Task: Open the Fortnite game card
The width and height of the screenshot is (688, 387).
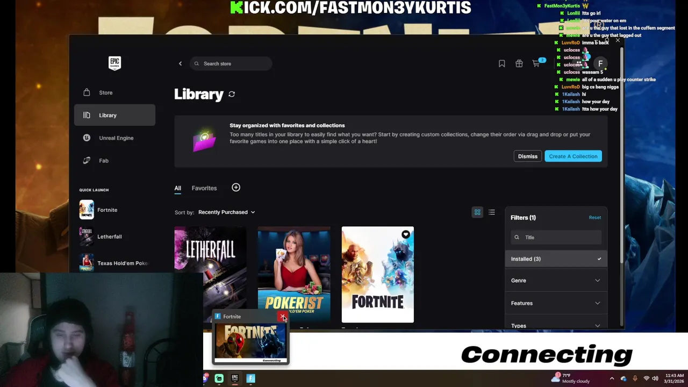Action: click(378, 274)
